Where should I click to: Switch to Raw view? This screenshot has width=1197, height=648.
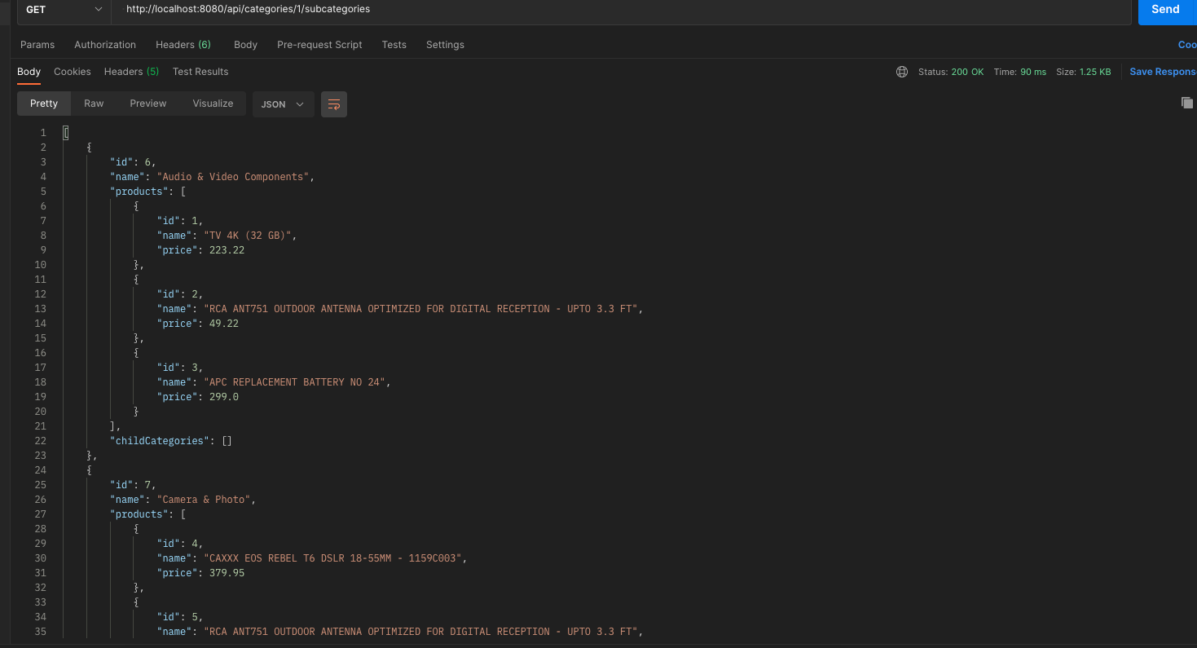pos(94,104)
